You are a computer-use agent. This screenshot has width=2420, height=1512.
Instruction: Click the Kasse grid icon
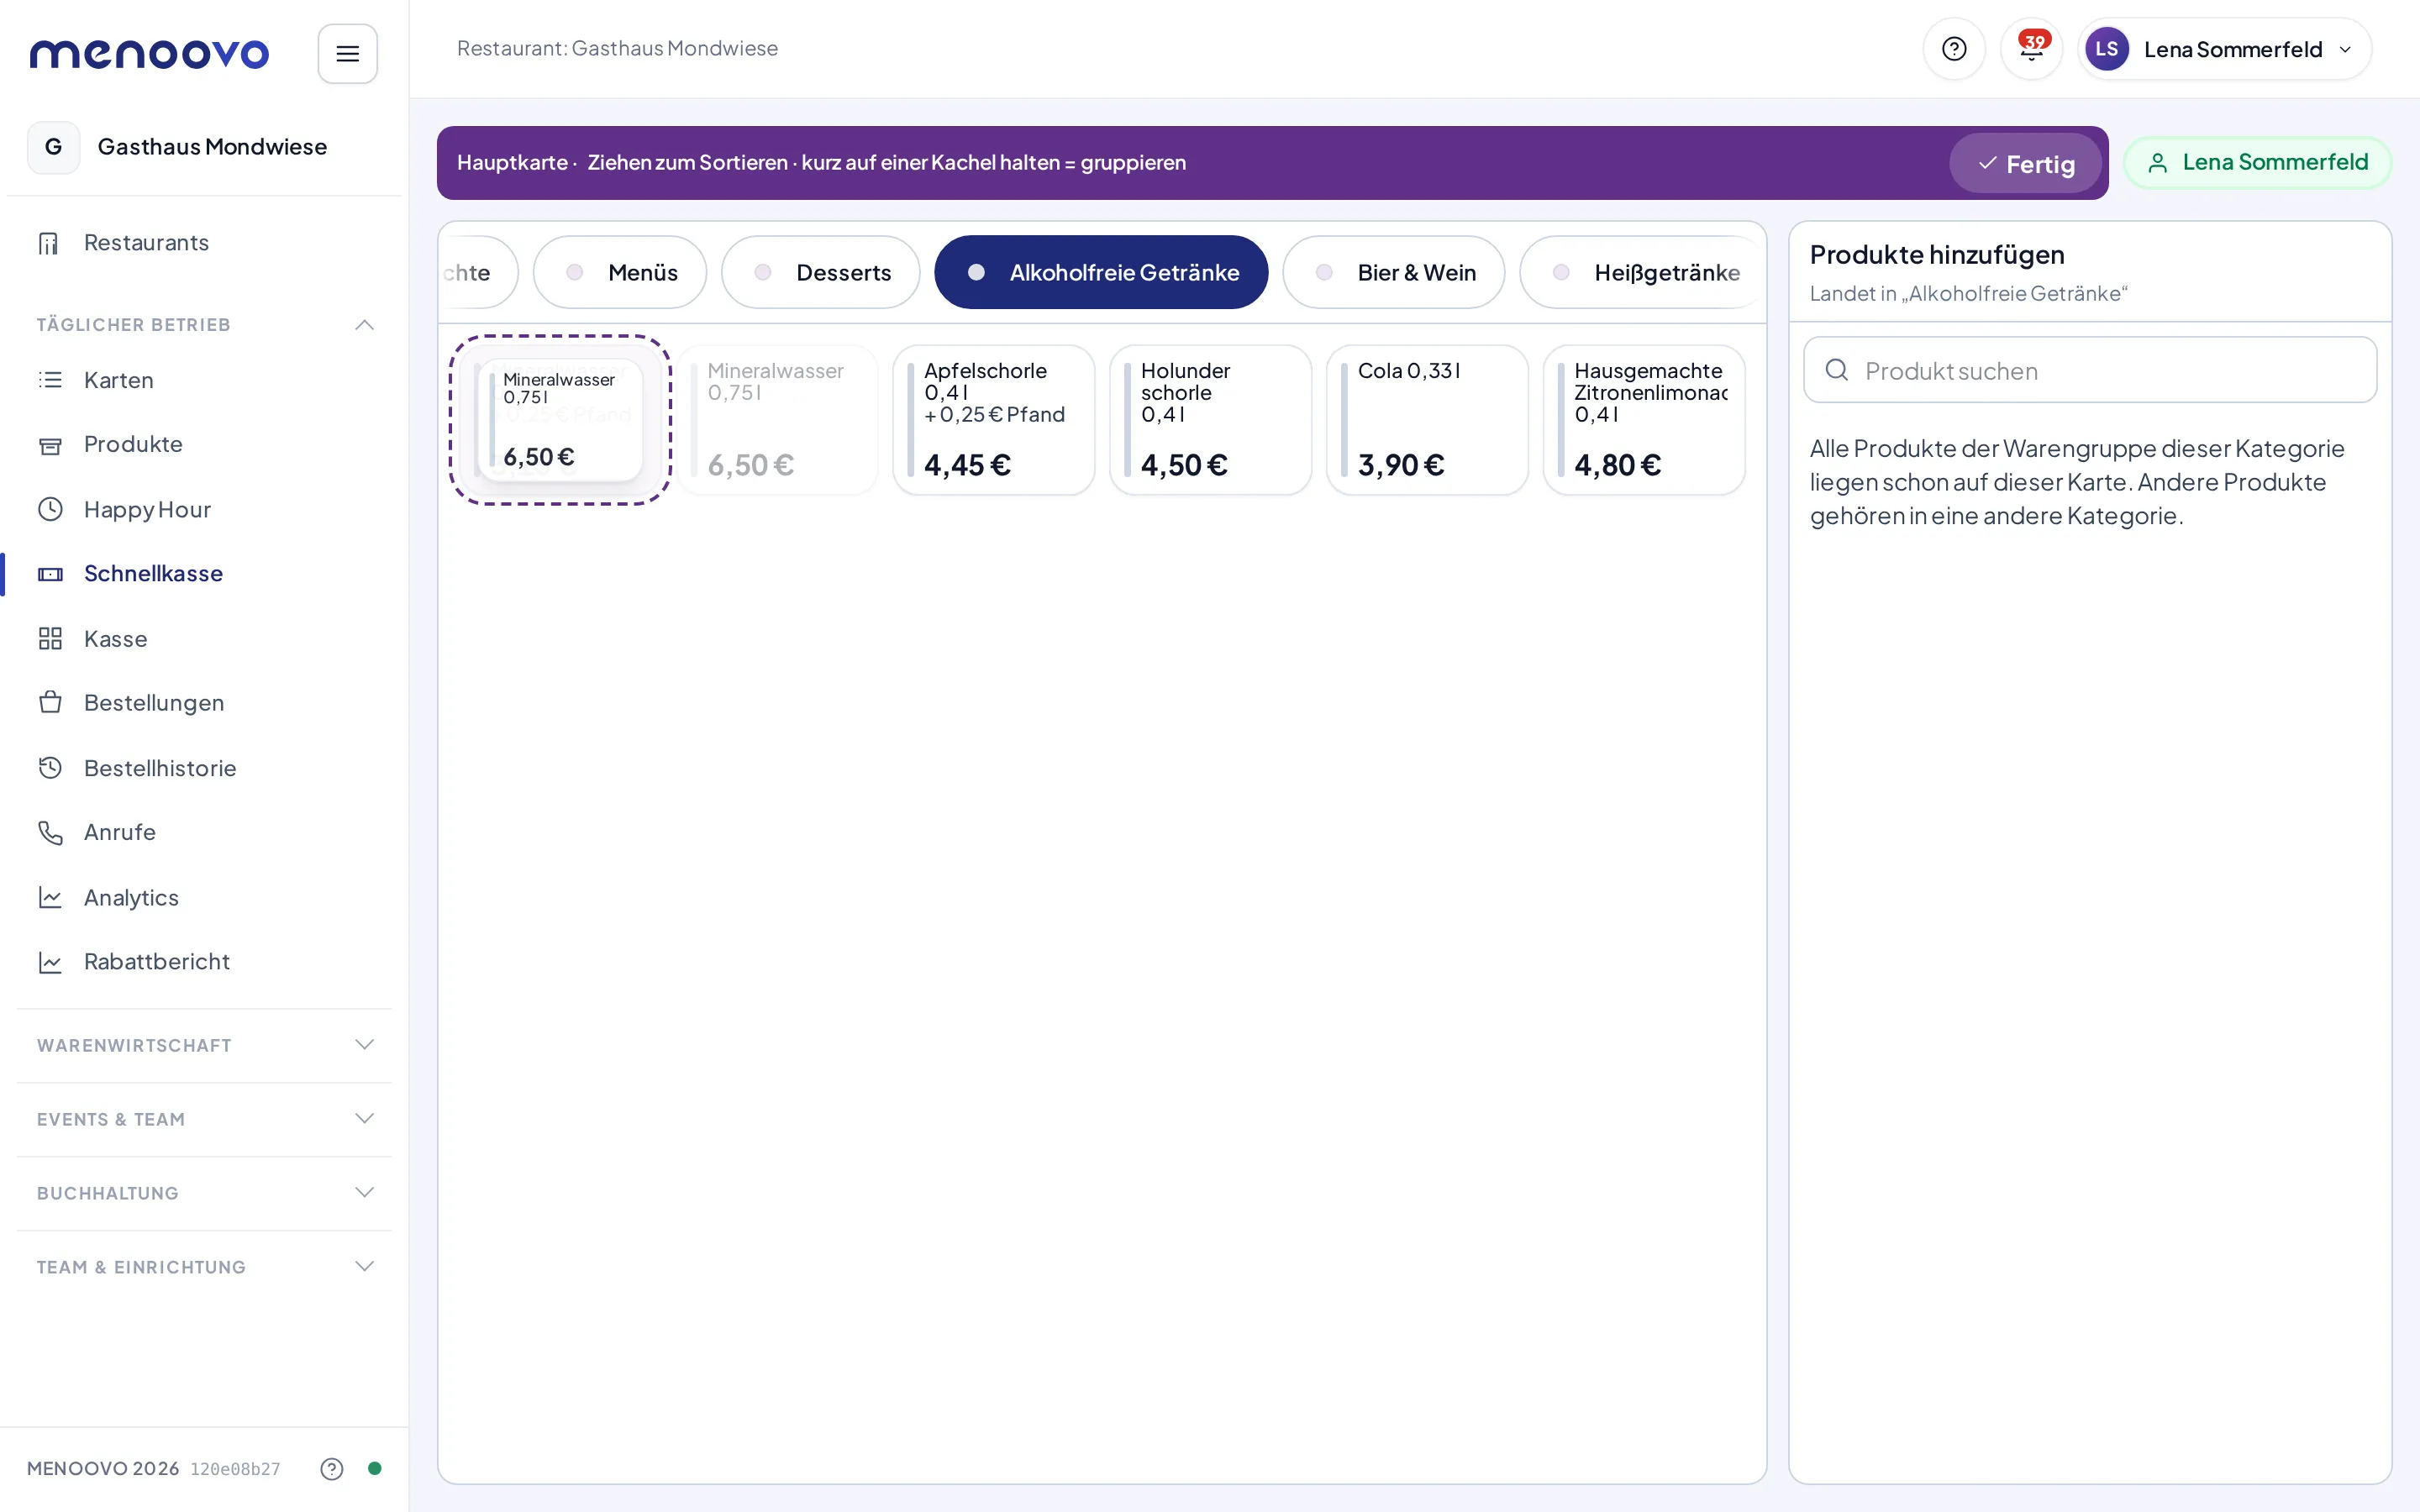coord(50,638)
